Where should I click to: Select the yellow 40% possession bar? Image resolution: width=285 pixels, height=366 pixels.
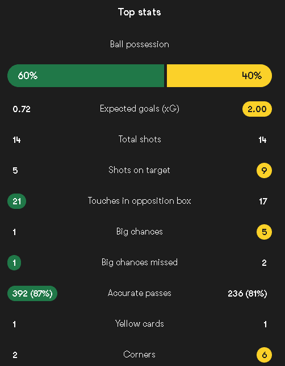(x=219, y=76)
